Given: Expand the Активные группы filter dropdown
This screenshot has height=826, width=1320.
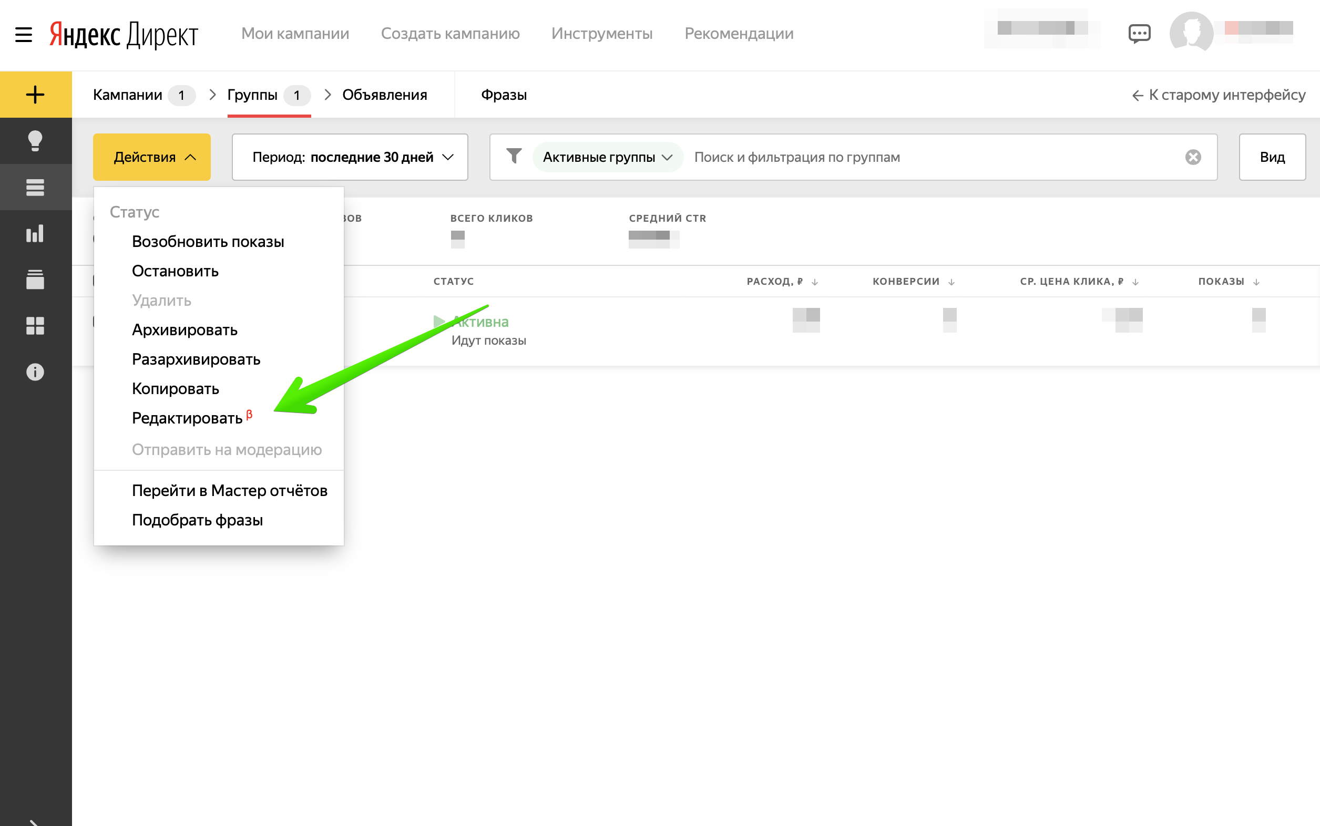Looking at the screenshot, I should pyautogui.click(x=607, y=157).
